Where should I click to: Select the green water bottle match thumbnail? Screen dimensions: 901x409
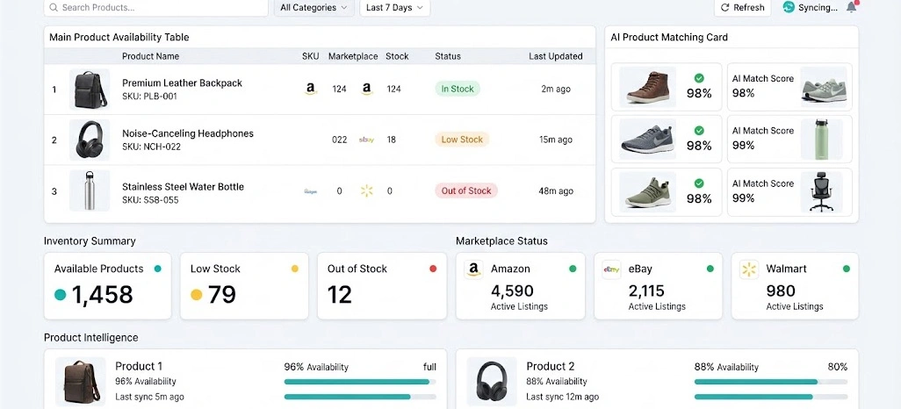coord(822,140)
